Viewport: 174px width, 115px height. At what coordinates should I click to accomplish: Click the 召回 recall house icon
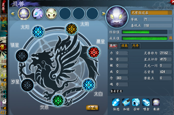pyautogui.click(x=136, y=102)
